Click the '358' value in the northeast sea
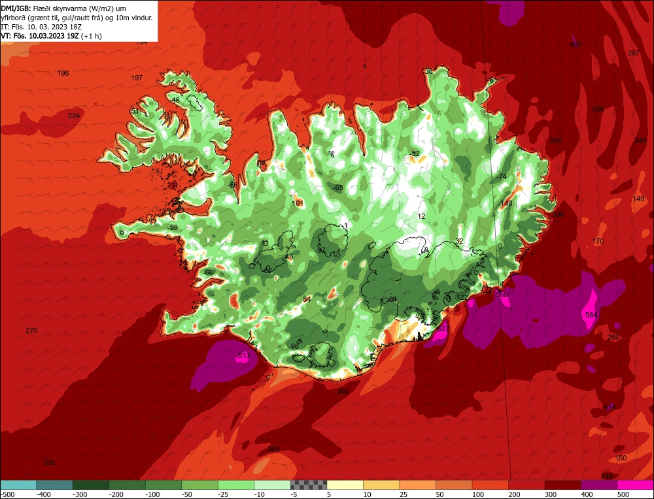 [598, 109]
